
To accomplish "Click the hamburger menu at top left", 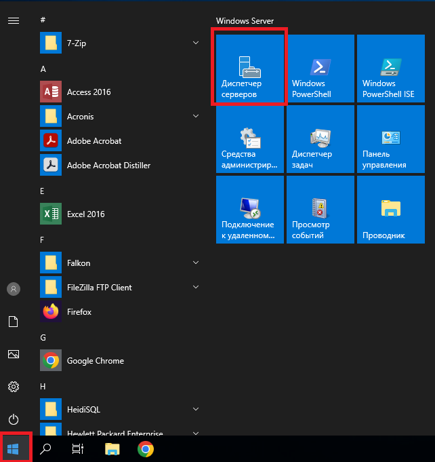I will point(14,21).
